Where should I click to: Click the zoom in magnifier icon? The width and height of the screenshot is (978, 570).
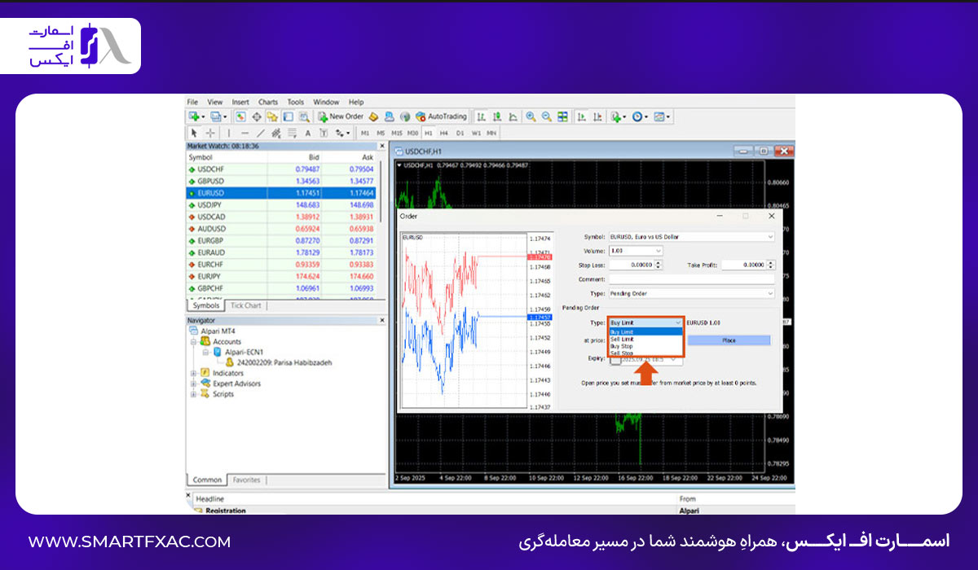(x=531, y=116)
